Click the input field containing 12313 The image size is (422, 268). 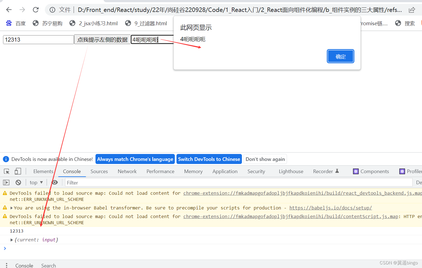point(38,40)
